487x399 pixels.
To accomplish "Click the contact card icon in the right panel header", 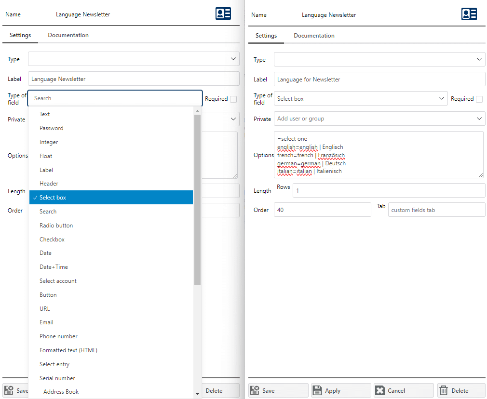I will coord(469,14).
